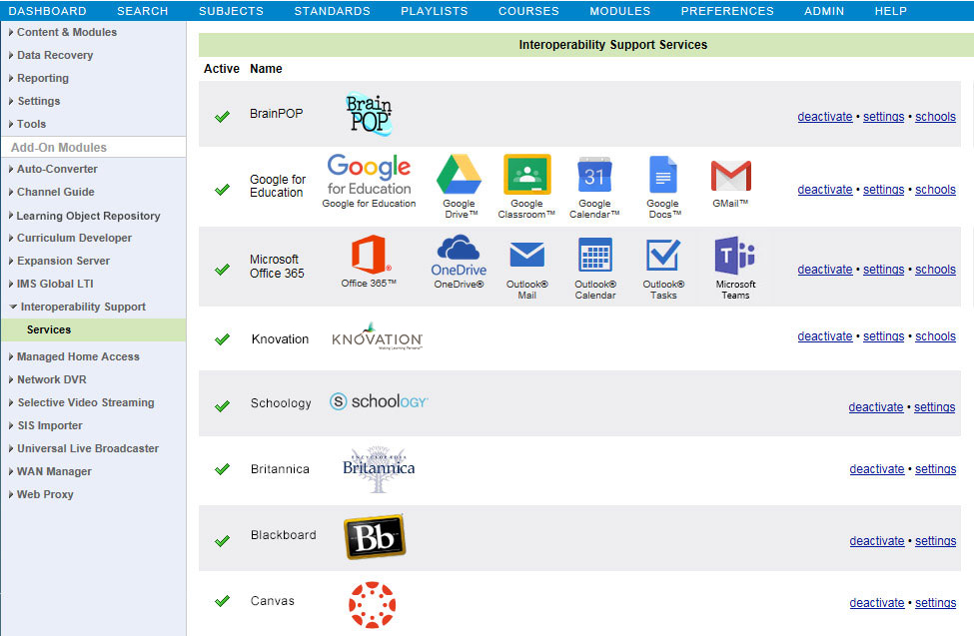Viewport: 974px width, 636px height.
Task: Open Blackboard settings link
Action: click(935, 541)
